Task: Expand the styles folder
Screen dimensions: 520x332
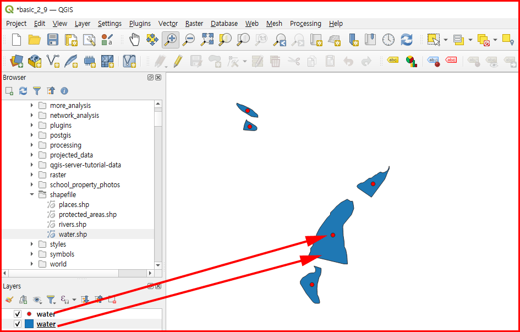Action: (32, 244)
